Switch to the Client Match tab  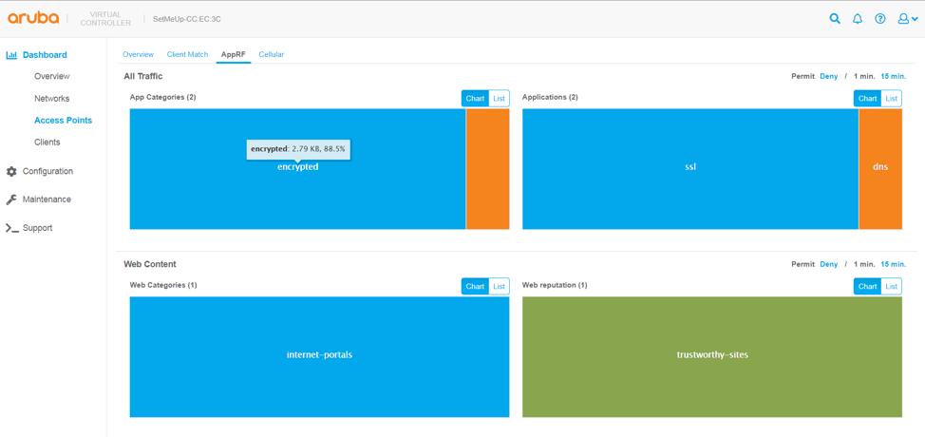187,54
